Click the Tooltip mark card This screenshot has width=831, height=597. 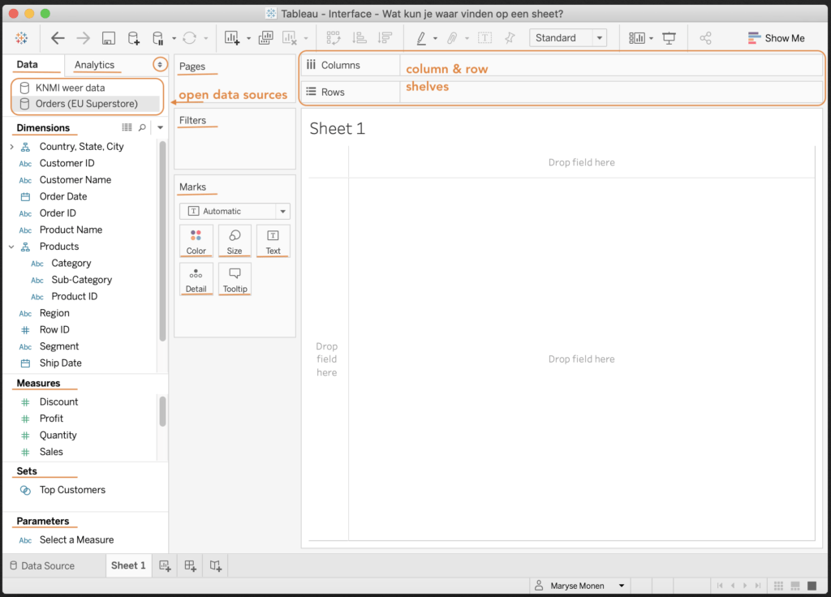(235, 279)
